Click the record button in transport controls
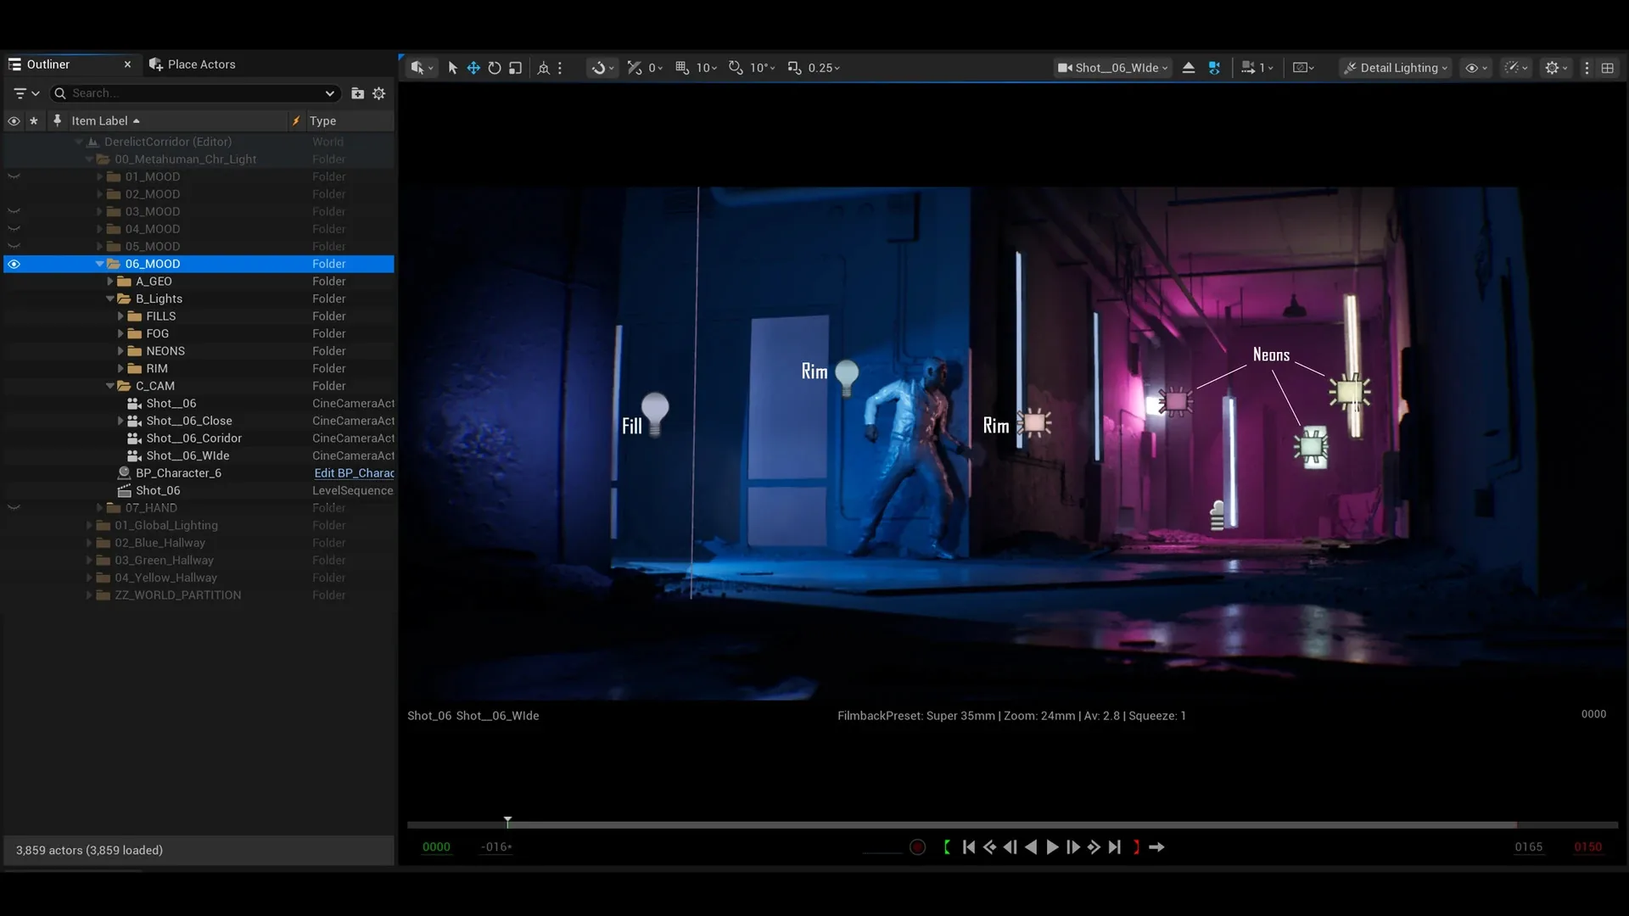This screenshot has height=916, width=1629. pos(917,847)
